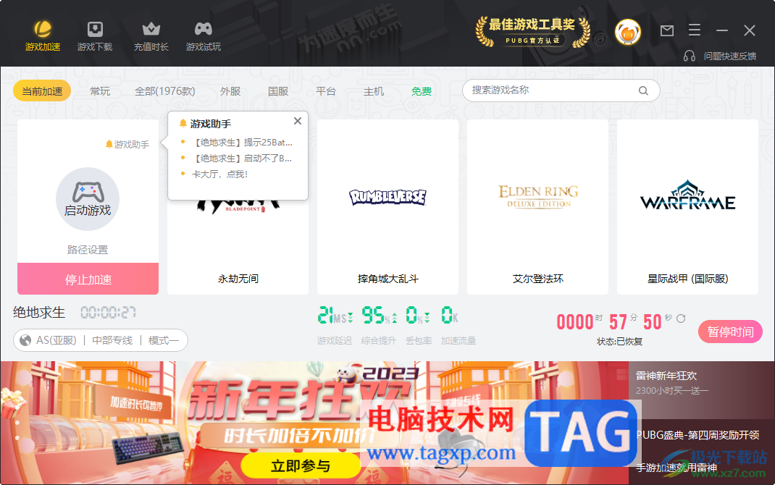Select the 全部(1976款) tab
The image size is (775, 485).
(165, 91)
